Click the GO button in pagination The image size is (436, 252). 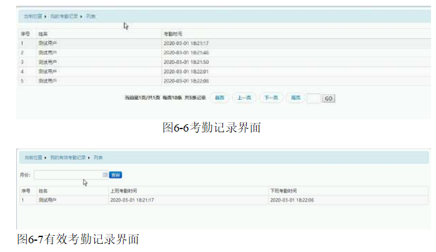[329, 99]
